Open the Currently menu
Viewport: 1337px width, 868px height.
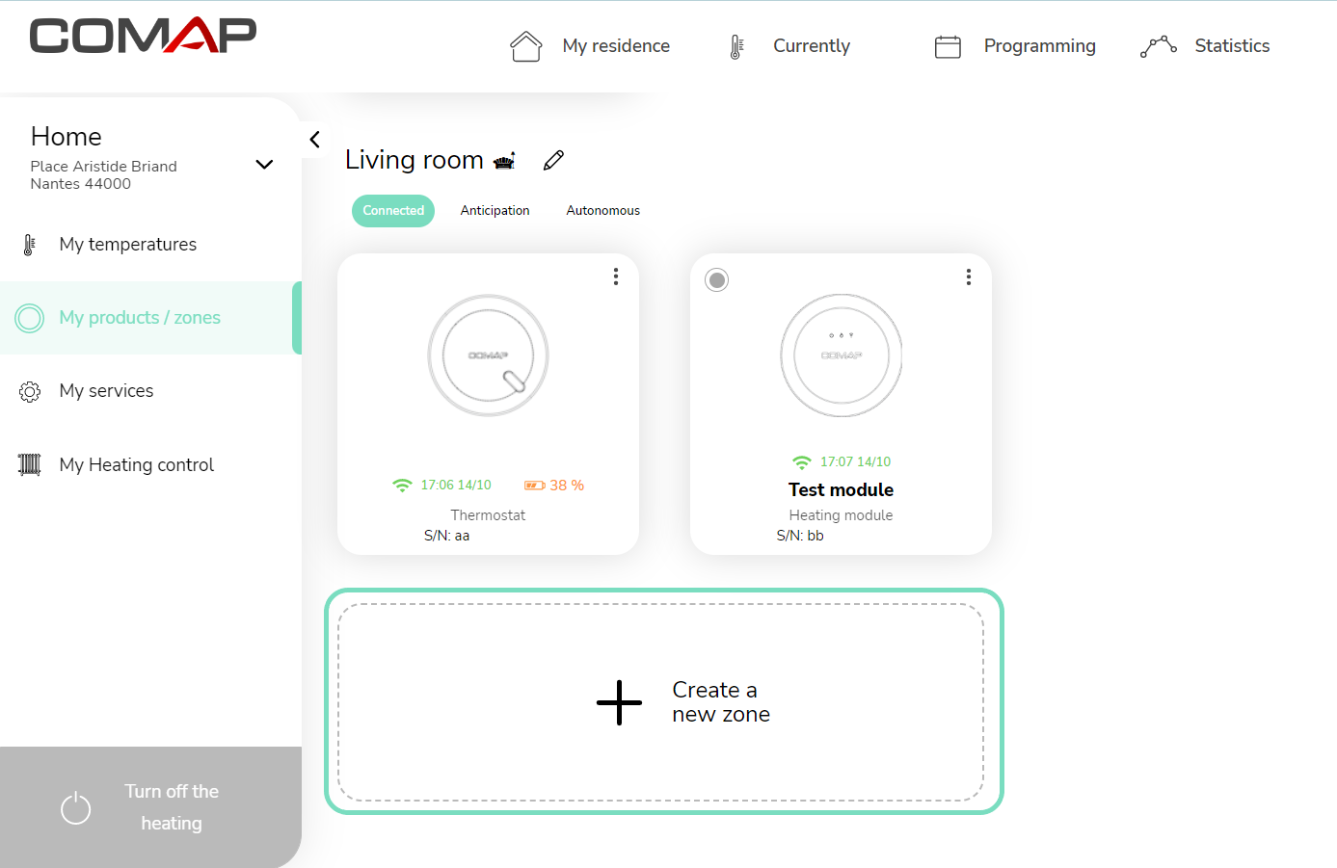pos(812,46)
